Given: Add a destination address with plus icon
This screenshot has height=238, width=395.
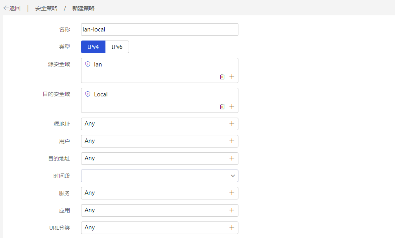Looking at the screenshot, I should (x=232, y=159).
